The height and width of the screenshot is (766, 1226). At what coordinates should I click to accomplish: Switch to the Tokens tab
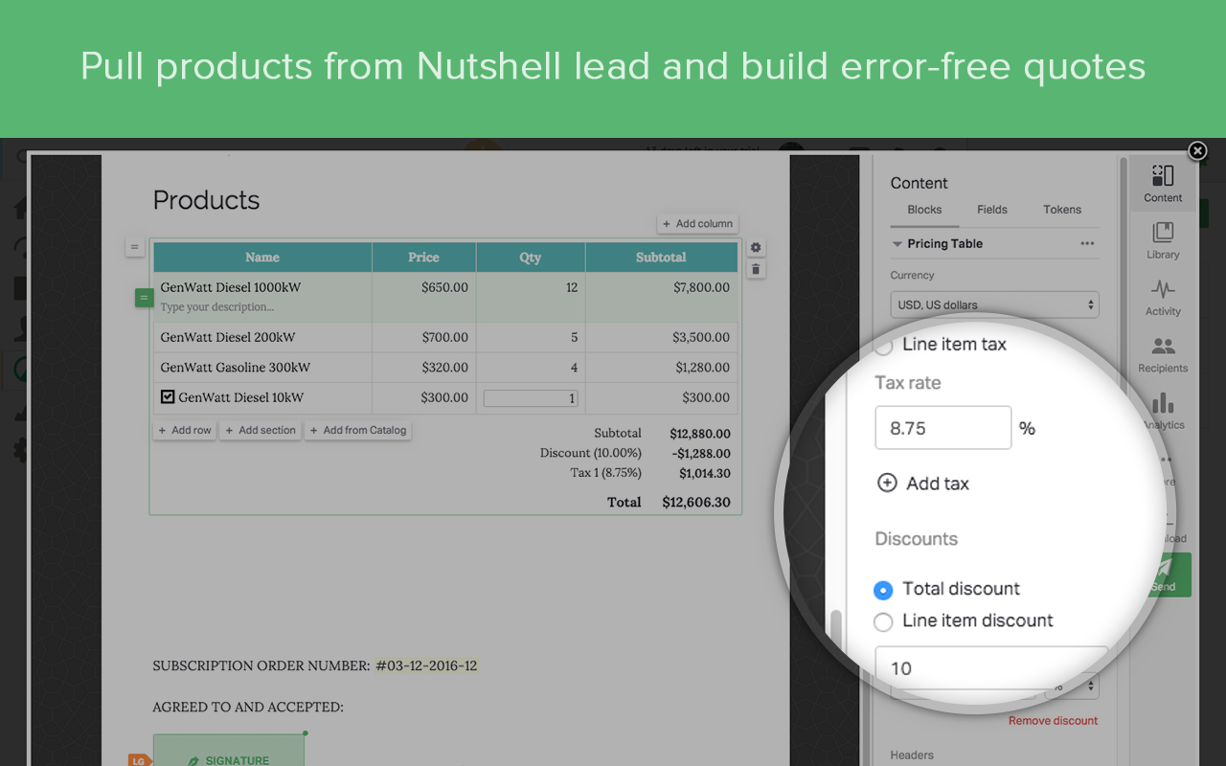1062,210
